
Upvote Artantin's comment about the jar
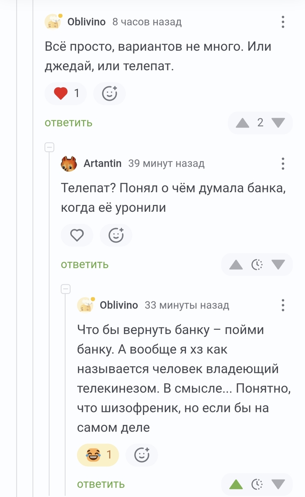236,265
